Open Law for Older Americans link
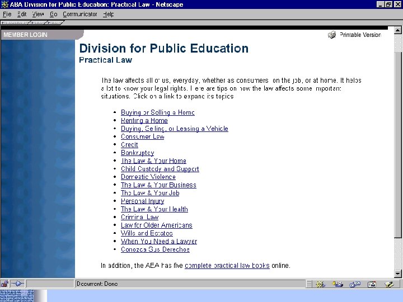The height and width of the screenshot is (302, 403). pyautogui.click(x=157, y=225)
